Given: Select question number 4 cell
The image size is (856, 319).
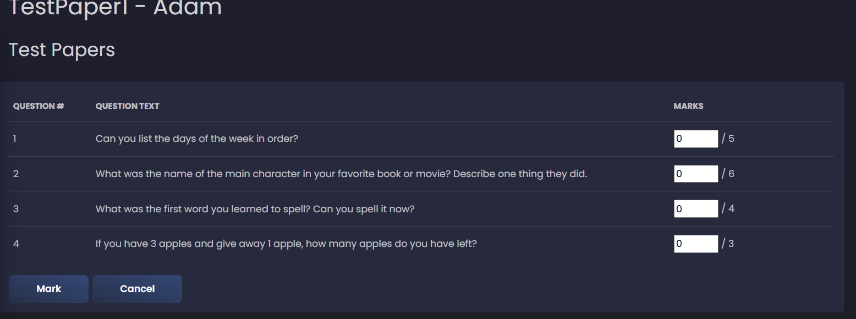Looking at the screenshot, I should pos(16,244).
